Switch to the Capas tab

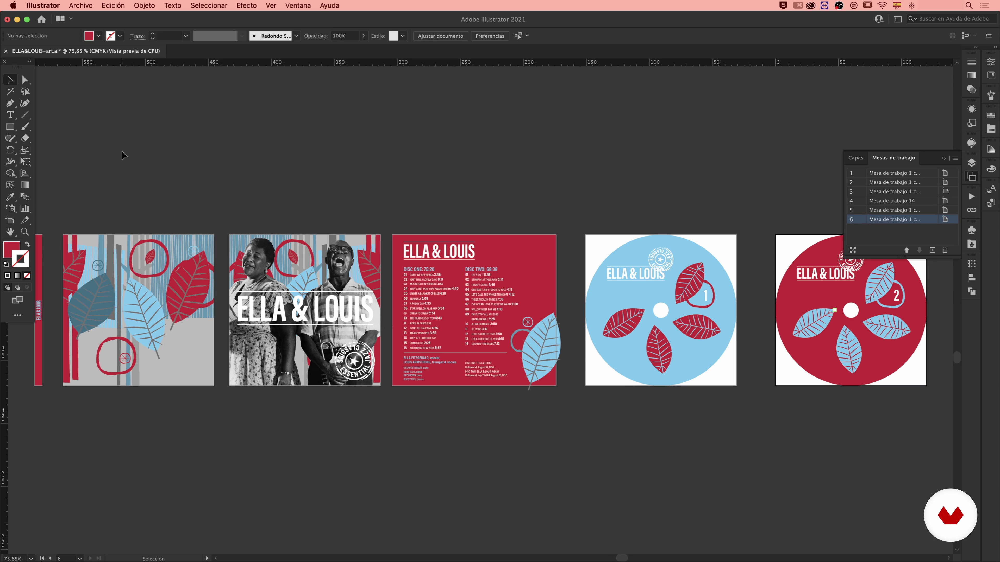855,158
